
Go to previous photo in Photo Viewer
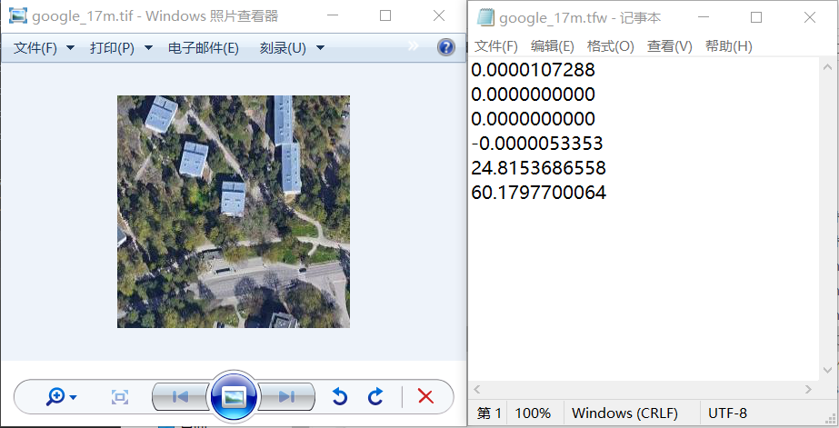(x=180, y=396)
